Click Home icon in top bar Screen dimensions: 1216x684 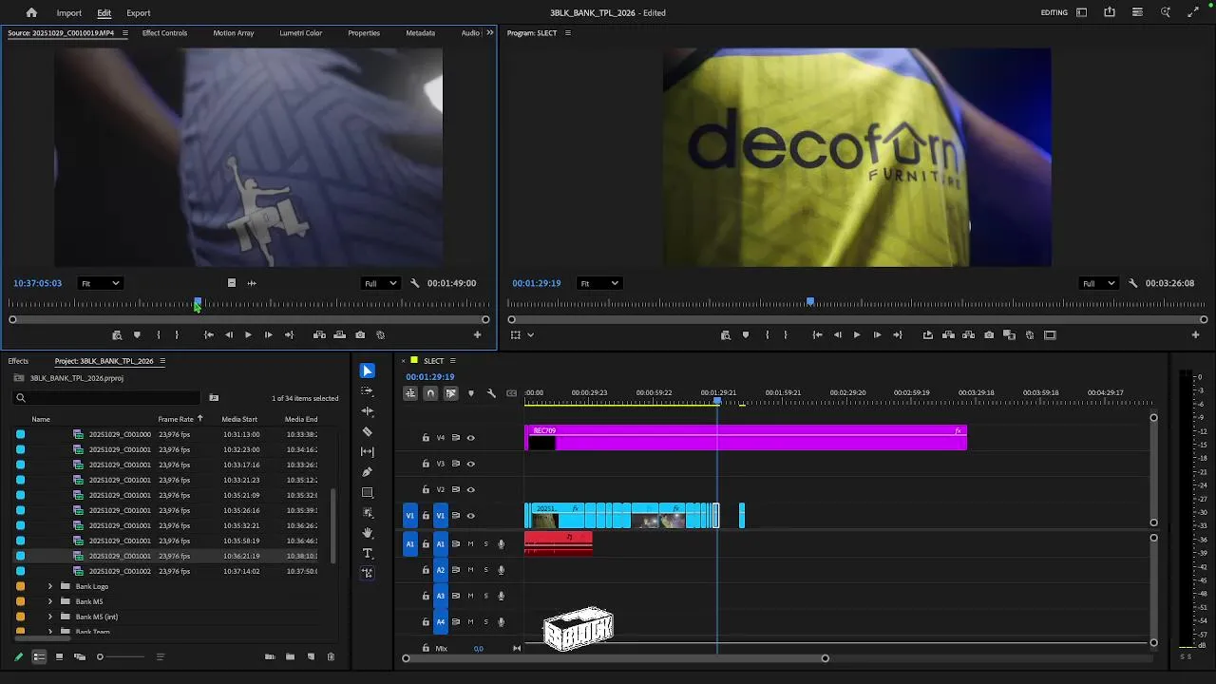point(31,12)
